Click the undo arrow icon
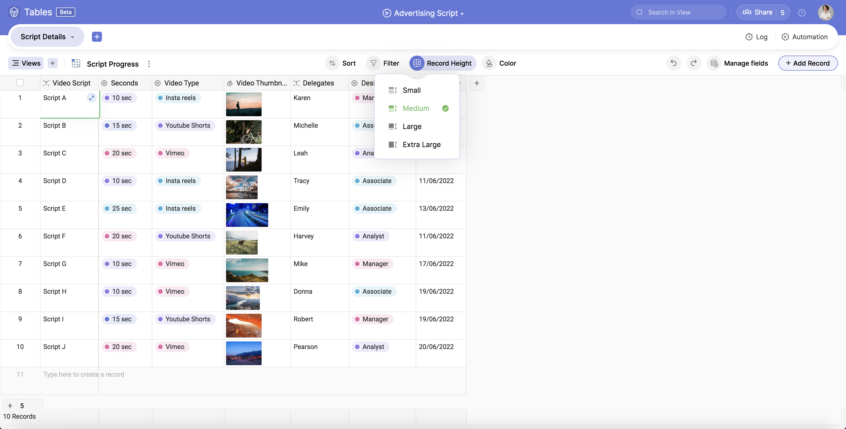Image resolution: width=846 pixels, height=429 pixels. pyautogui.click(x=673, y=63)
